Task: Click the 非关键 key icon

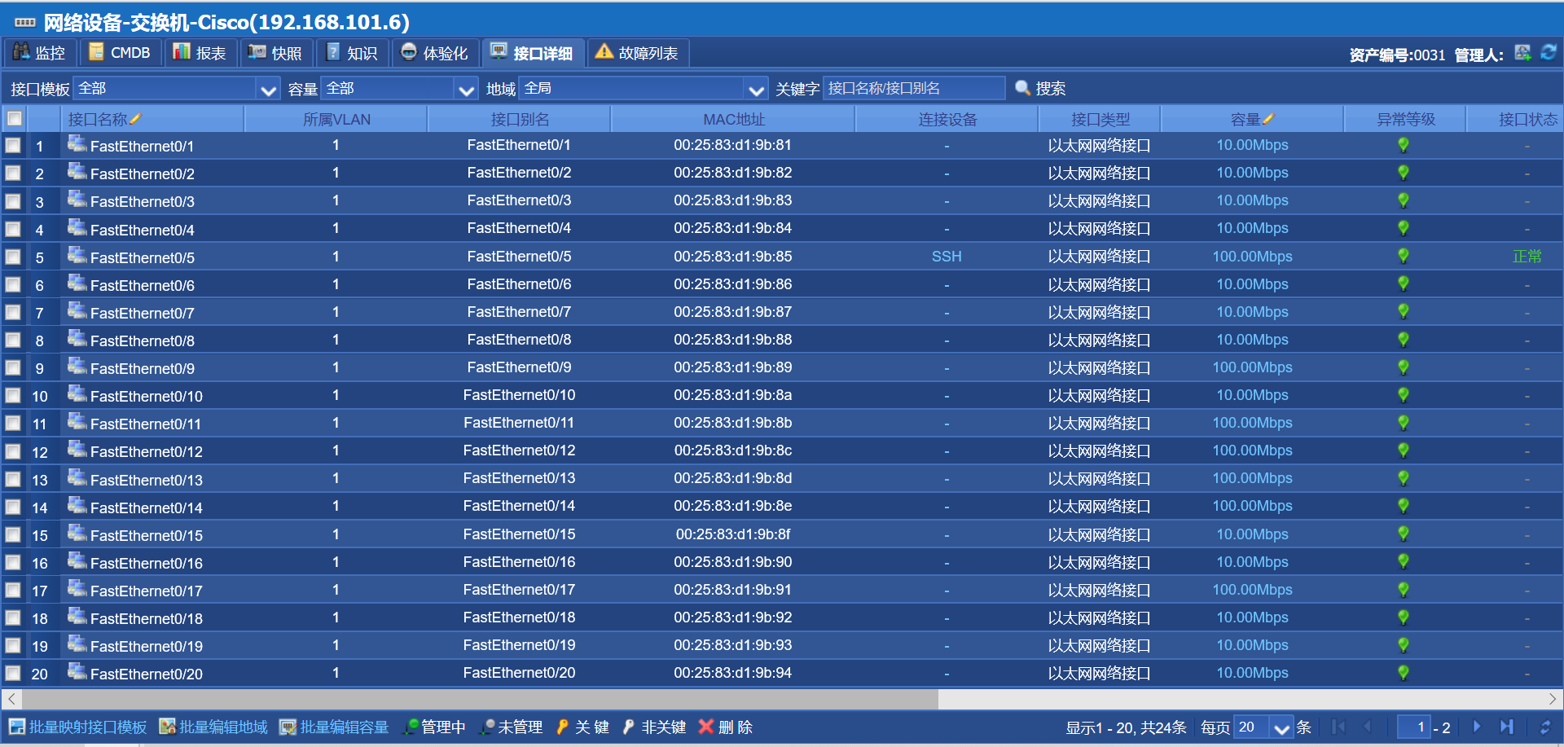Action: click(x=629, y=727)
